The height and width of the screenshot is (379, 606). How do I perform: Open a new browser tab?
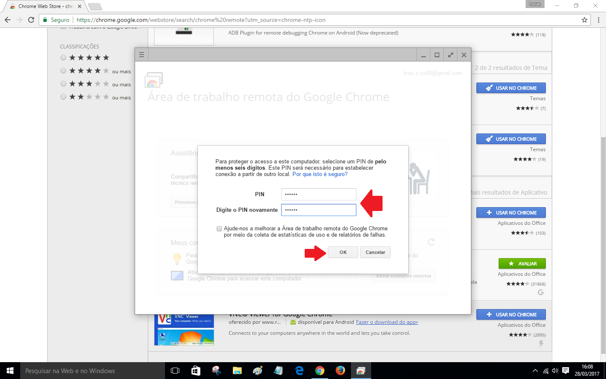(95, 6)
